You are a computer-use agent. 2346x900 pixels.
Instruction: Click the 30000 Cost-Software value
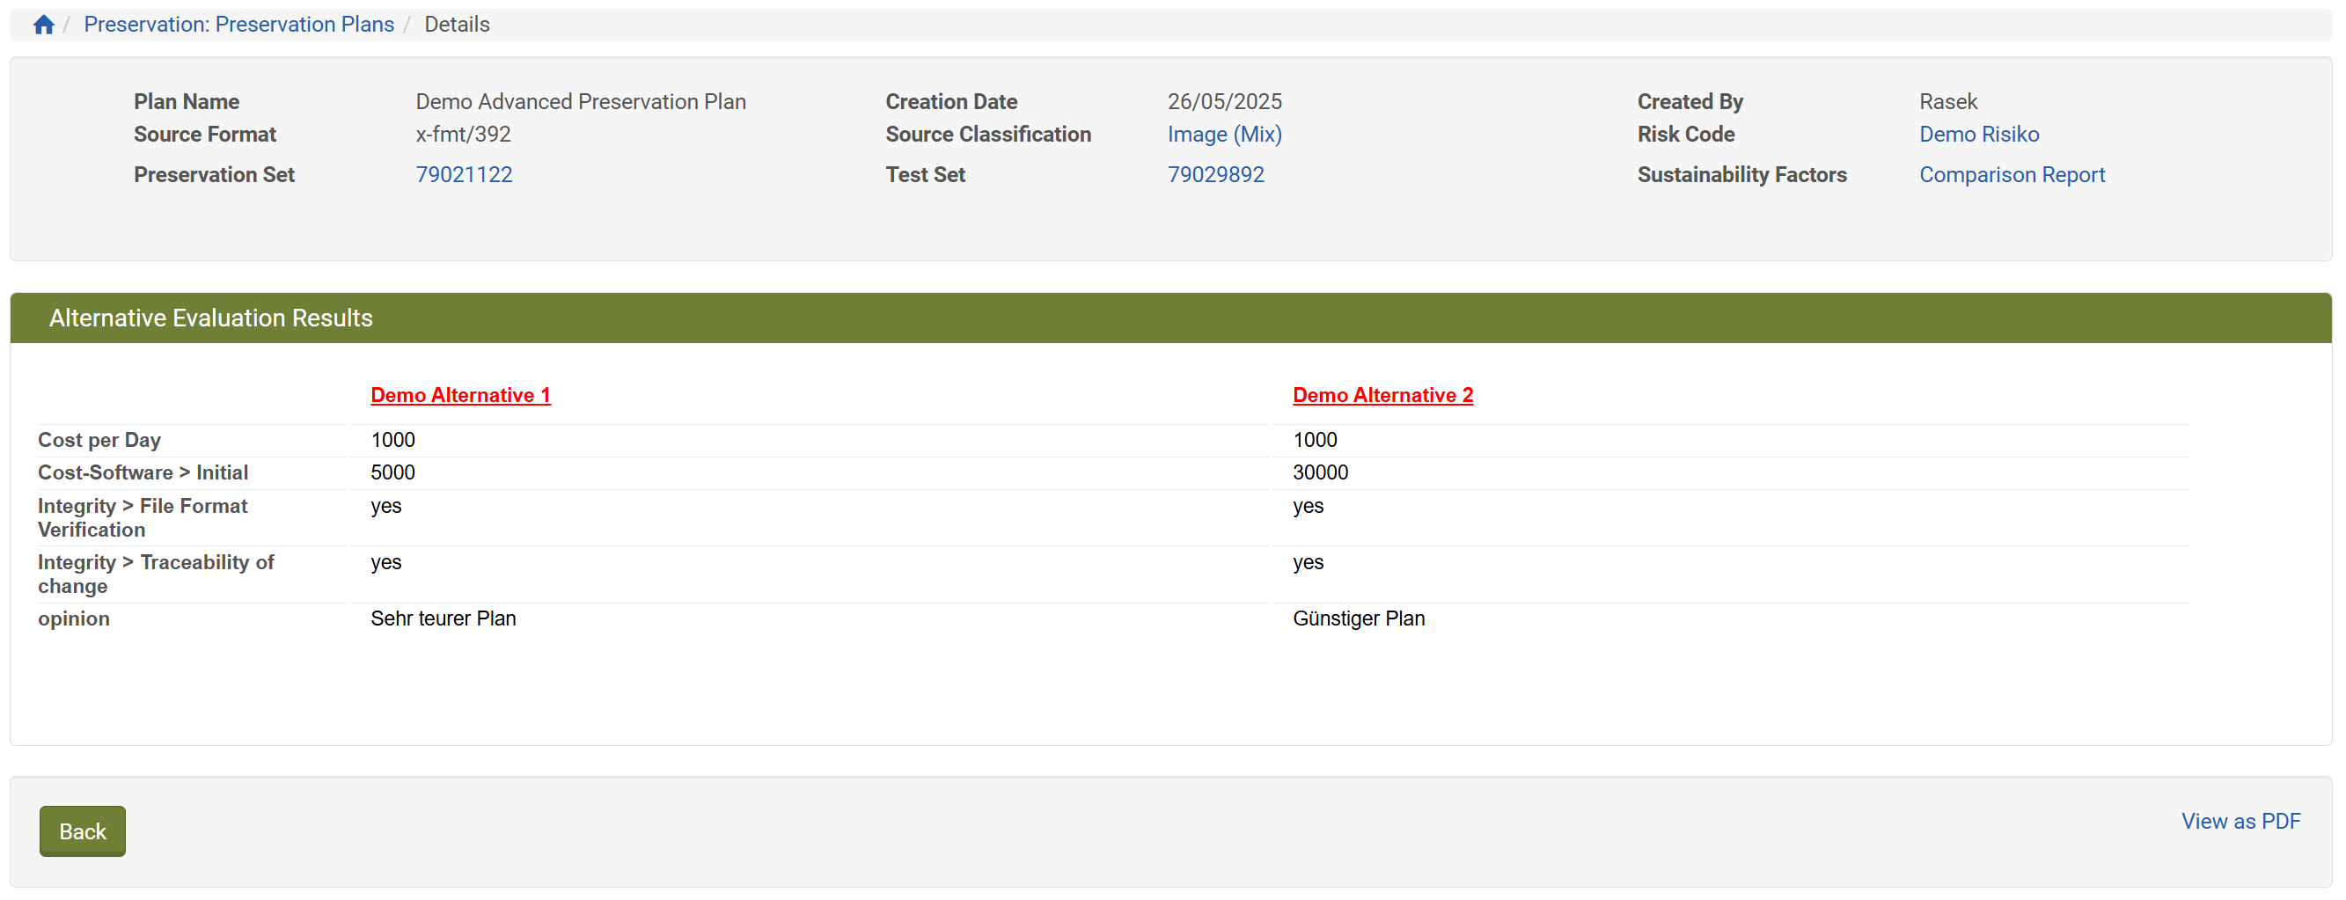1320,472
